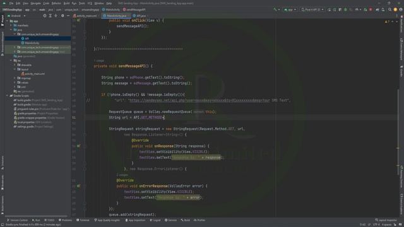Open the Profiler tool window
Image resolution: width=404 pixels, height=227 pixels.
pos(199,220)
